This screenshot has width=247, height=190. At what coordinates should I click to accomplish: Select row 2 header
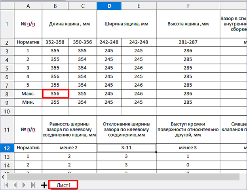[x=7, y=42]
